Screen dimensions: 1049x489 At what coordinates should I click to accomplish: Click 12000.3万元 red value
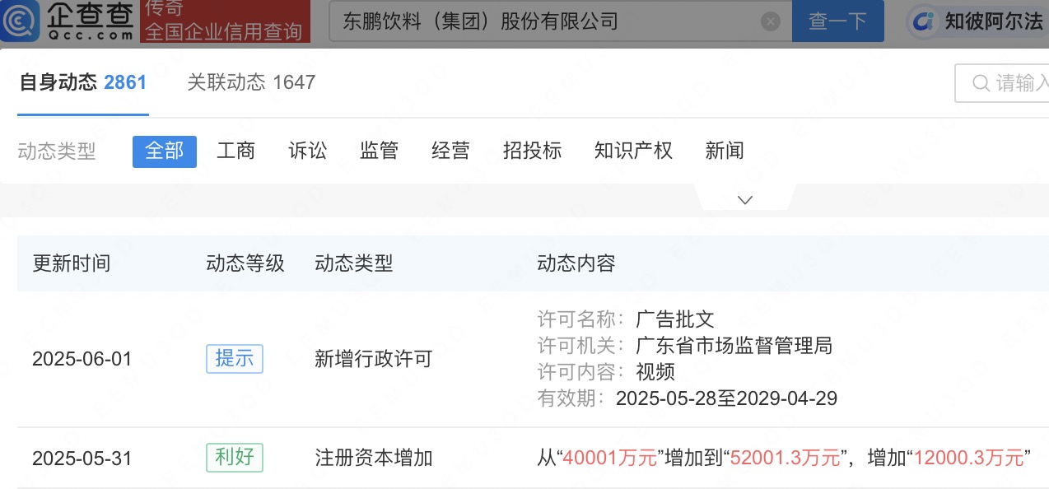coord(968,458)
